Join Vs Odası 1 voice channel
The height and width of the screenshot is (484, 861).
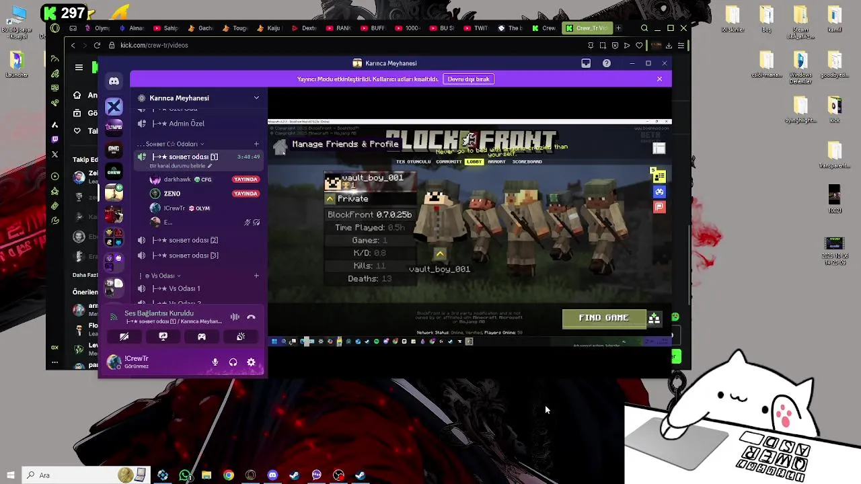point(198,288)
